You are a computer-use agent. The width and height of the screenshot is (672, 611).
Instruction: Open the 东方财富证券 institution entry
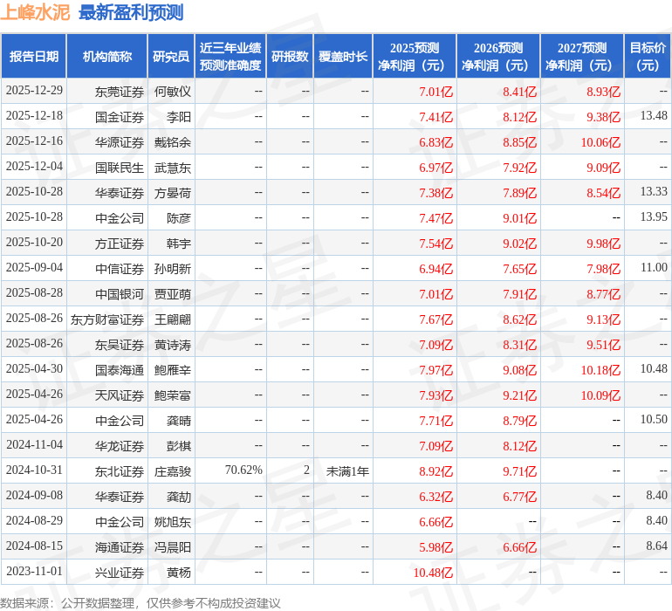point(107,319)
